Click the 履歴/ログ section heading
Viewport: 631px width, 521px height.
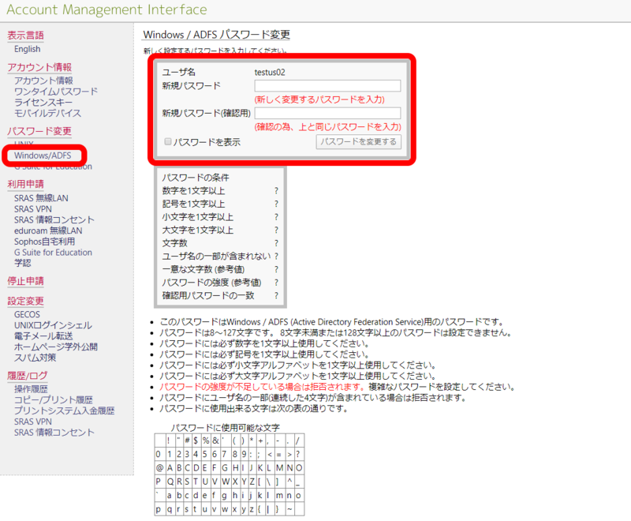[x=28, y=376]
